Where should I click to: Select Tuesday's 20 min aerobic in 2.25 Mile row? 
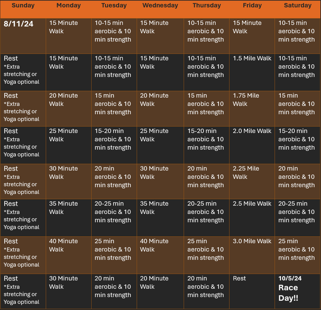[114, 182]
